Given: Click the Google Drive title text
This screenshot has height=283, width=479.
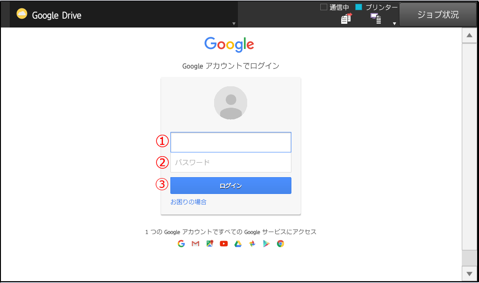Looking at the screenshot, I should 56,15.
